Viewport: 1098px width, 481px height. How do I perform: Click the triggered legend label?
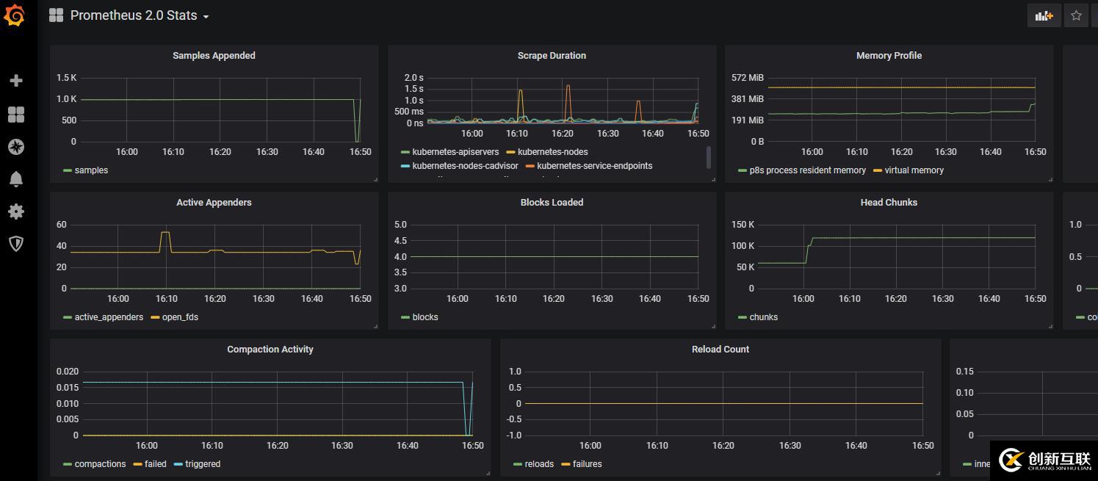click(x=203, y=464)
